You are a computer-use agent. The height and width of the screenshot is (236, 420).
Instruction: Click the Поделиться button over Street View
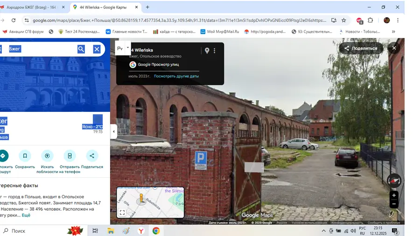click(361, 48)
